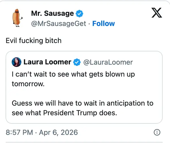Click the Mr. Sausage display name
Screen dimensions: 170x143
click(52, 14)
